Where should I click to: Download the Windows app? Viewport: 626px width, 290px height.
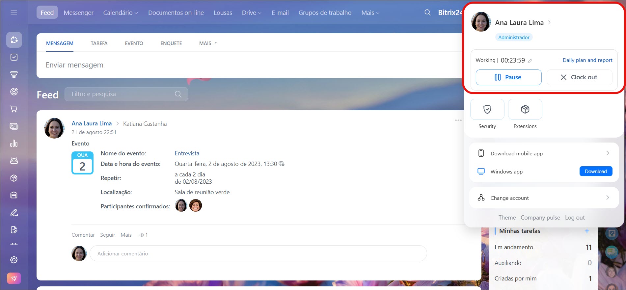tap(595, 171)
